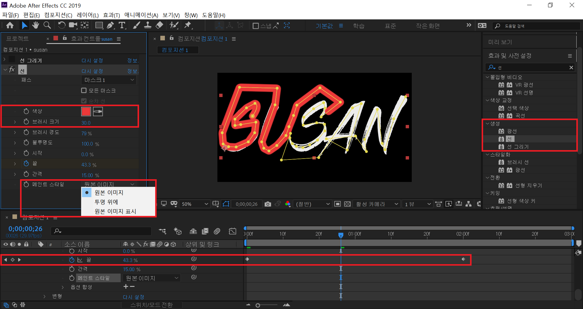Open the (절반) resolution dropdown
The image size is (583, 309).
(313, 204)
